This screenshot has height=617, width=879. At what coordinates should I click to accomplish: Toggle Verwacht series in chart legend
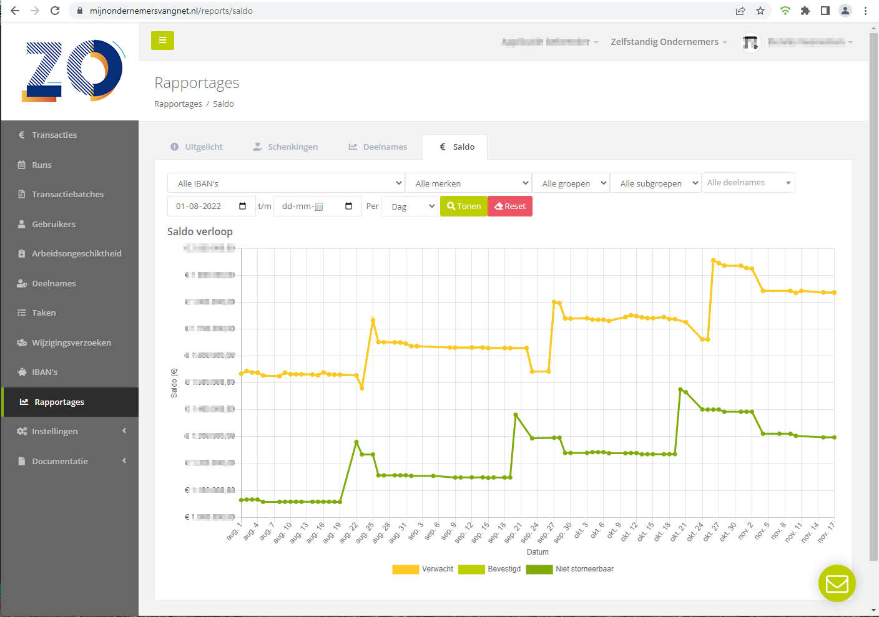423,569
